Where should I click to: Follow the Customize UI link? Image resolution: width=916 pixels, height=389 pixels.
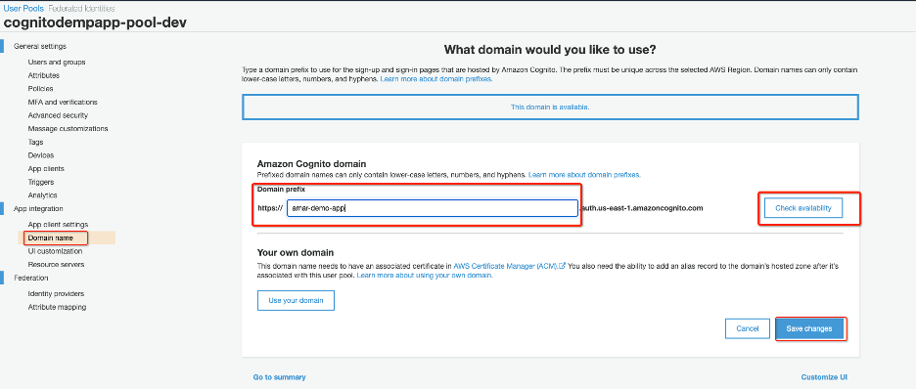click(x=824, y=377)
